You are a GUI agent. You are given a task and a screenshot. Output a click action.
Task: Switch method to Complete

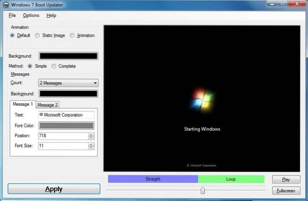coord(54,66)
